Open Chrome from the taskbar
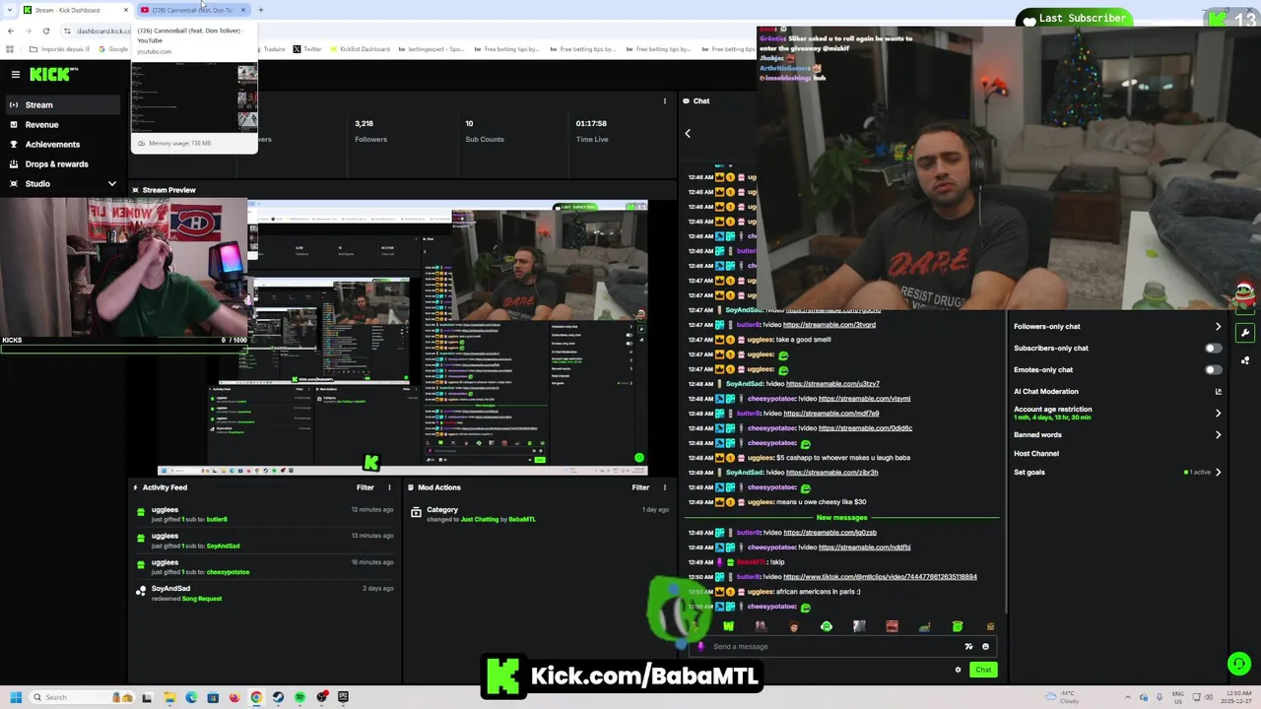 (256, 697)
